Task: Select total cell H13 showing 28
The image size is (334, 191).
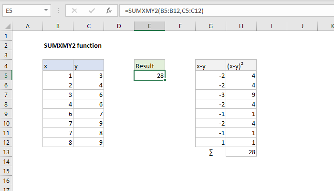Action: [x=241, y=152]
